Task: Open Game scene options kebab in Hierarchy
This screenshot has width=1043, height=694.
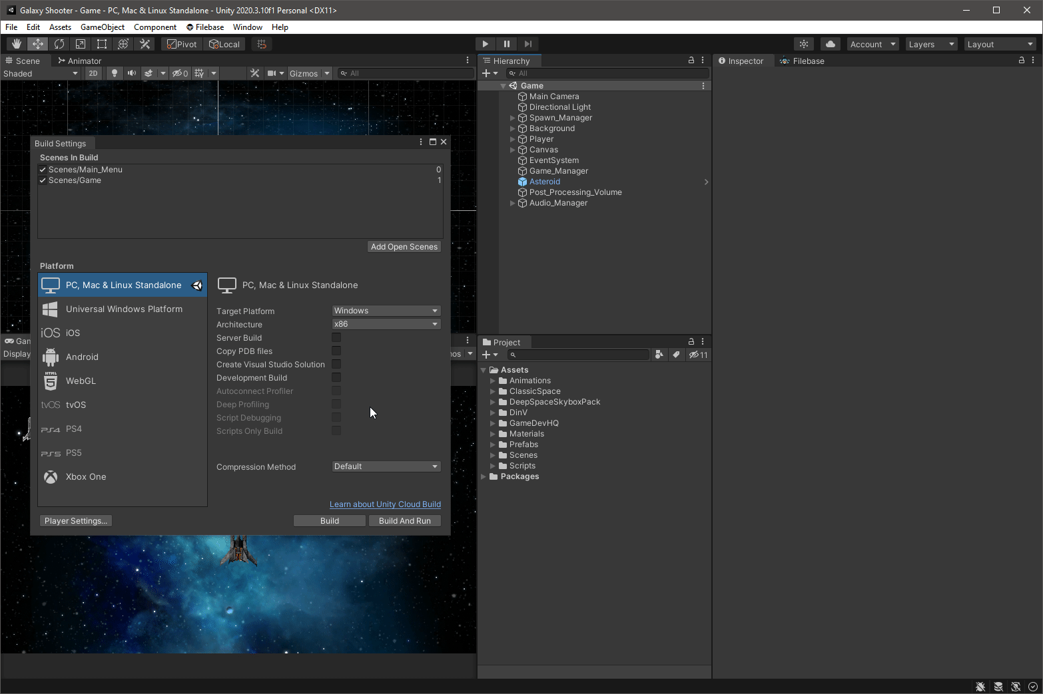Action: 703,86
